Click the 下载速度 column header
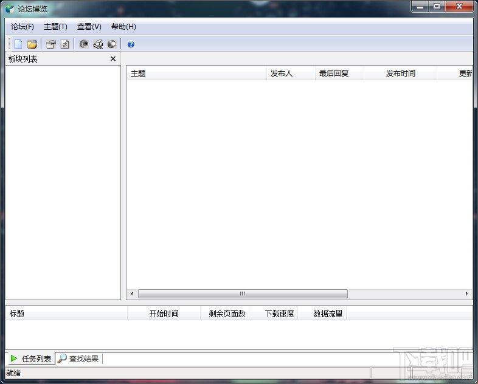478x384 pixels. (x=279, y=314)
